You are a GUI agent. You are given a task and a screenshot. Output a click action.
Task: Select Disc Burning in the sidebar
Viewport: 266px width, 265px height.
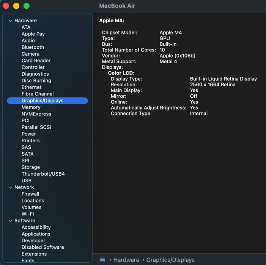click(x=36, y=81)
